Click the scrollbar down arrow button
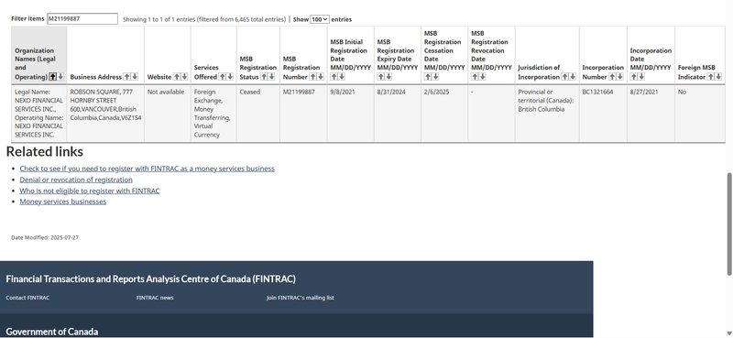 coord(729,333)
